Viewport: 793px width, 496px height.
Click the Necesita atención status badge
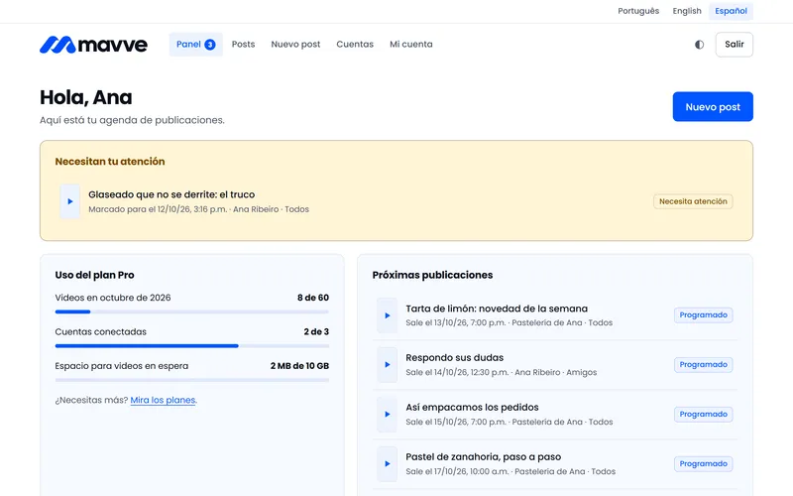693,201
